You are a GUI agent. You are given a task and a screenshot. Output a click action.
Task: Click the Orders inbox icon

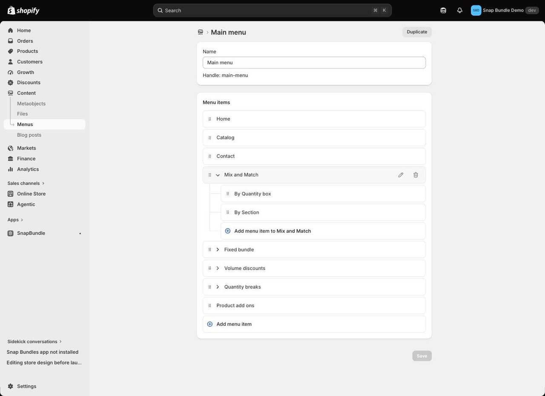11,41
